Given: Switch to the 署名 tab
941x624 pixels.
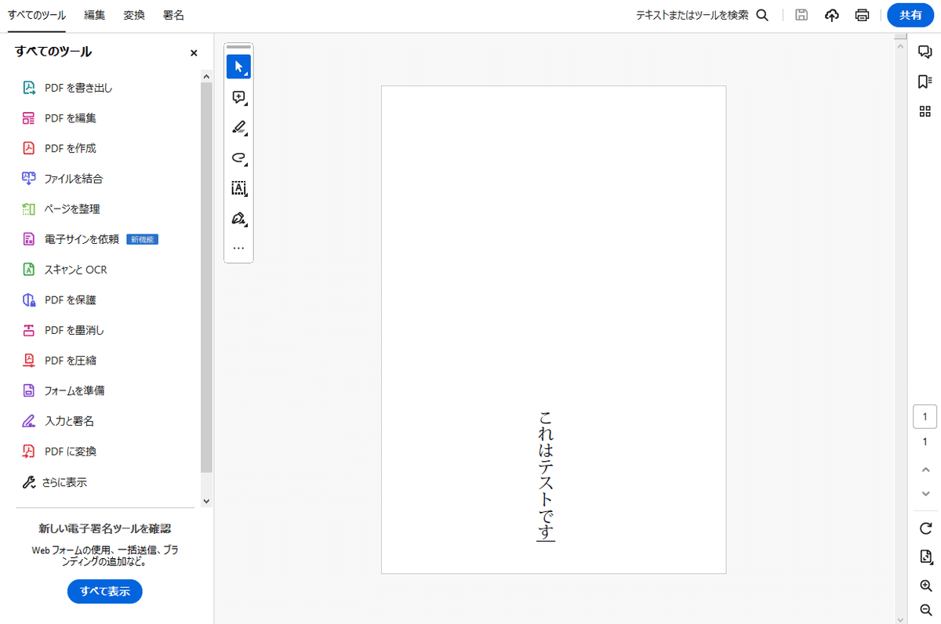Looking at the screenshot, I should coord(173,15).
